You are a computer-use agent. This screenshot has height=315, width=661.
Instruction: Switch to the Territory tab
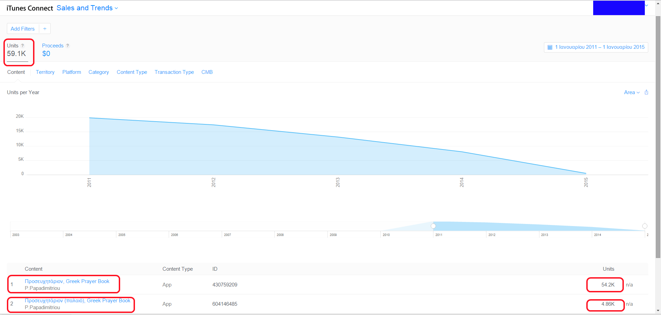45,72
